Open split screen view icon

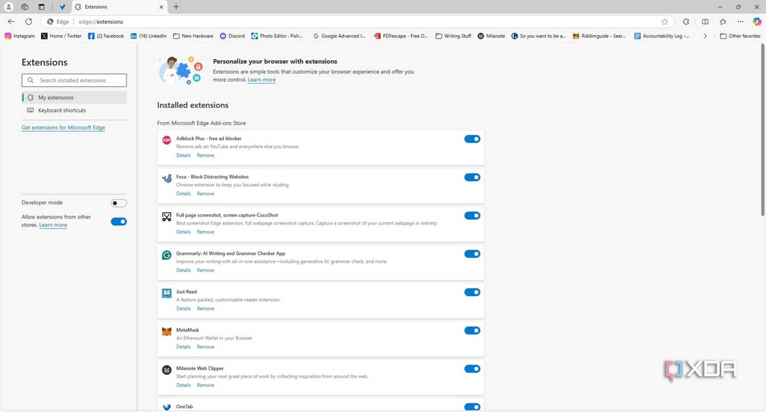click(x=705, y=22)
